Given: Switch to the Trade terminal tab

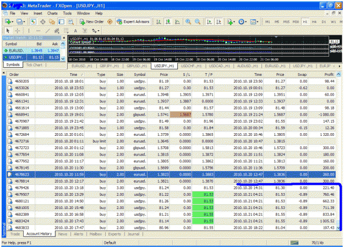Looking at the screenshot, I should click(x=15, y=234).
